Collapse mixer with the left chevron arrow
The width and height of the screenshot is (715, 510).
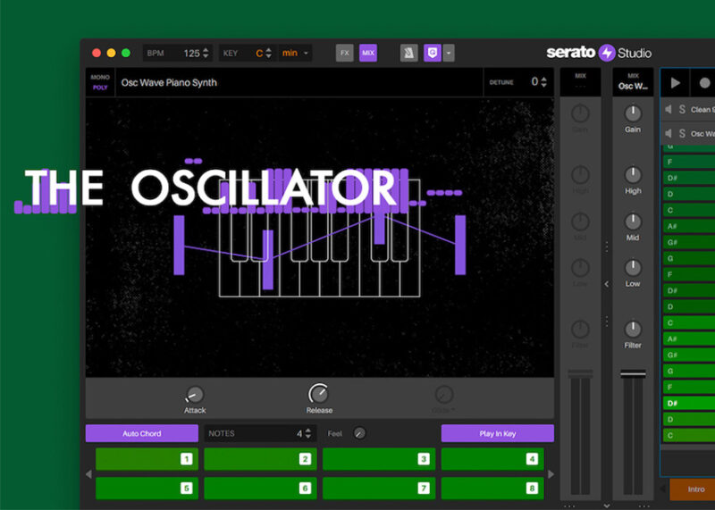coord(607,284)
